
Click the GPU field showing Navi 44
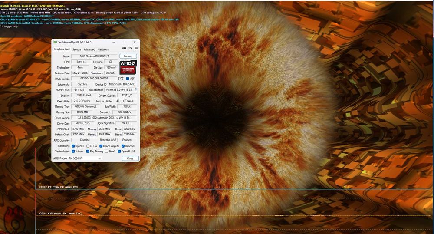pos(82,62)
